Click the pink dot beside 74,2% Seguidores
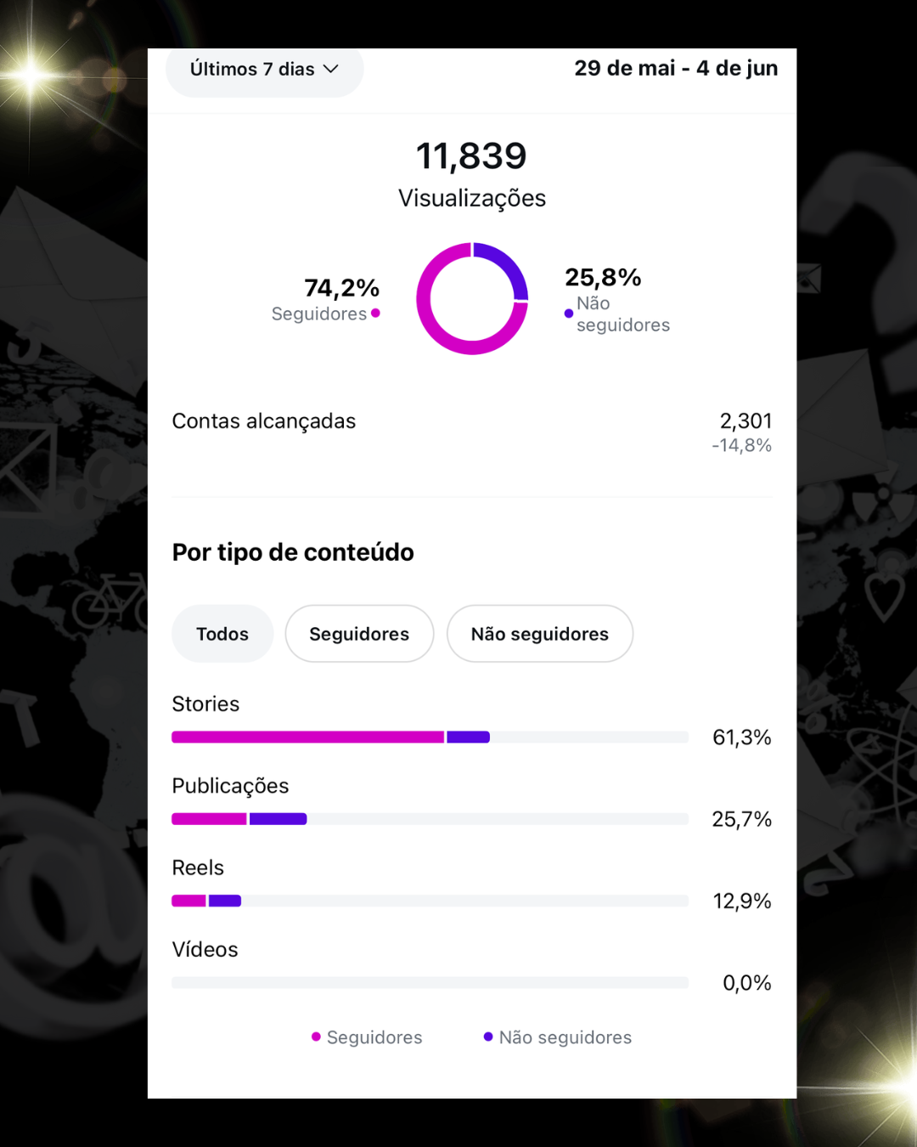917x1147 pixels. [375, 314]
